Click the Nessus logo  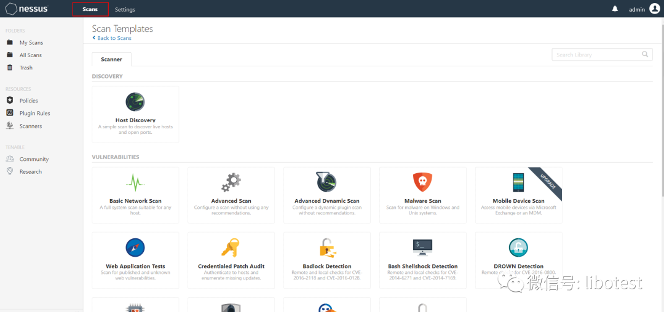coord(26,9)
